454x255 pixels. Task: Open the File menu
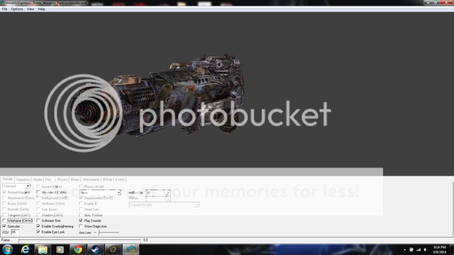point(4,9)
